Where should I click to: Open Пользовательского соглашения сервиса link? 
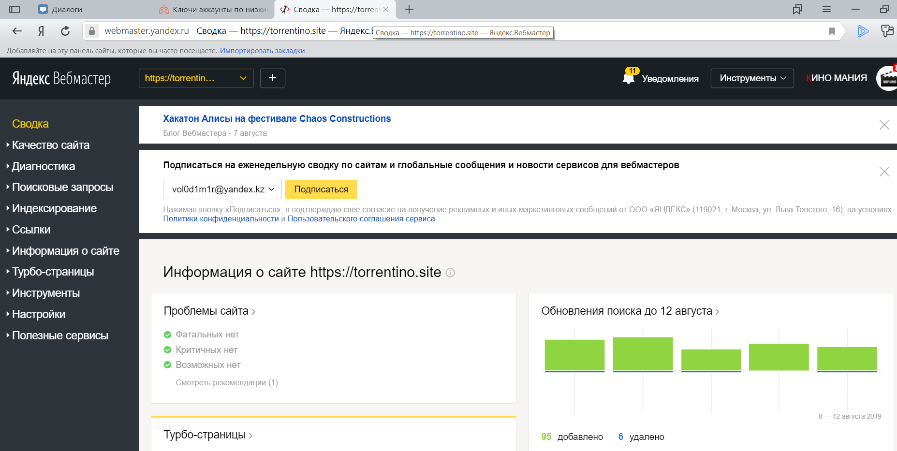point(361,219)
